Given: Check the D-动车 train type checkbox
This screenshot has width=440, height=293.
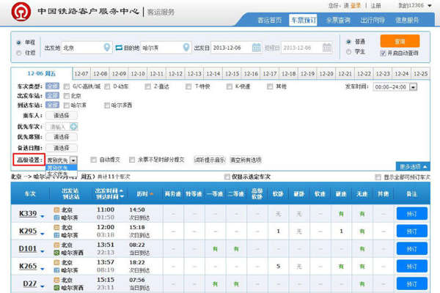Looking at the screenshot, I should (x=108, y=86).
